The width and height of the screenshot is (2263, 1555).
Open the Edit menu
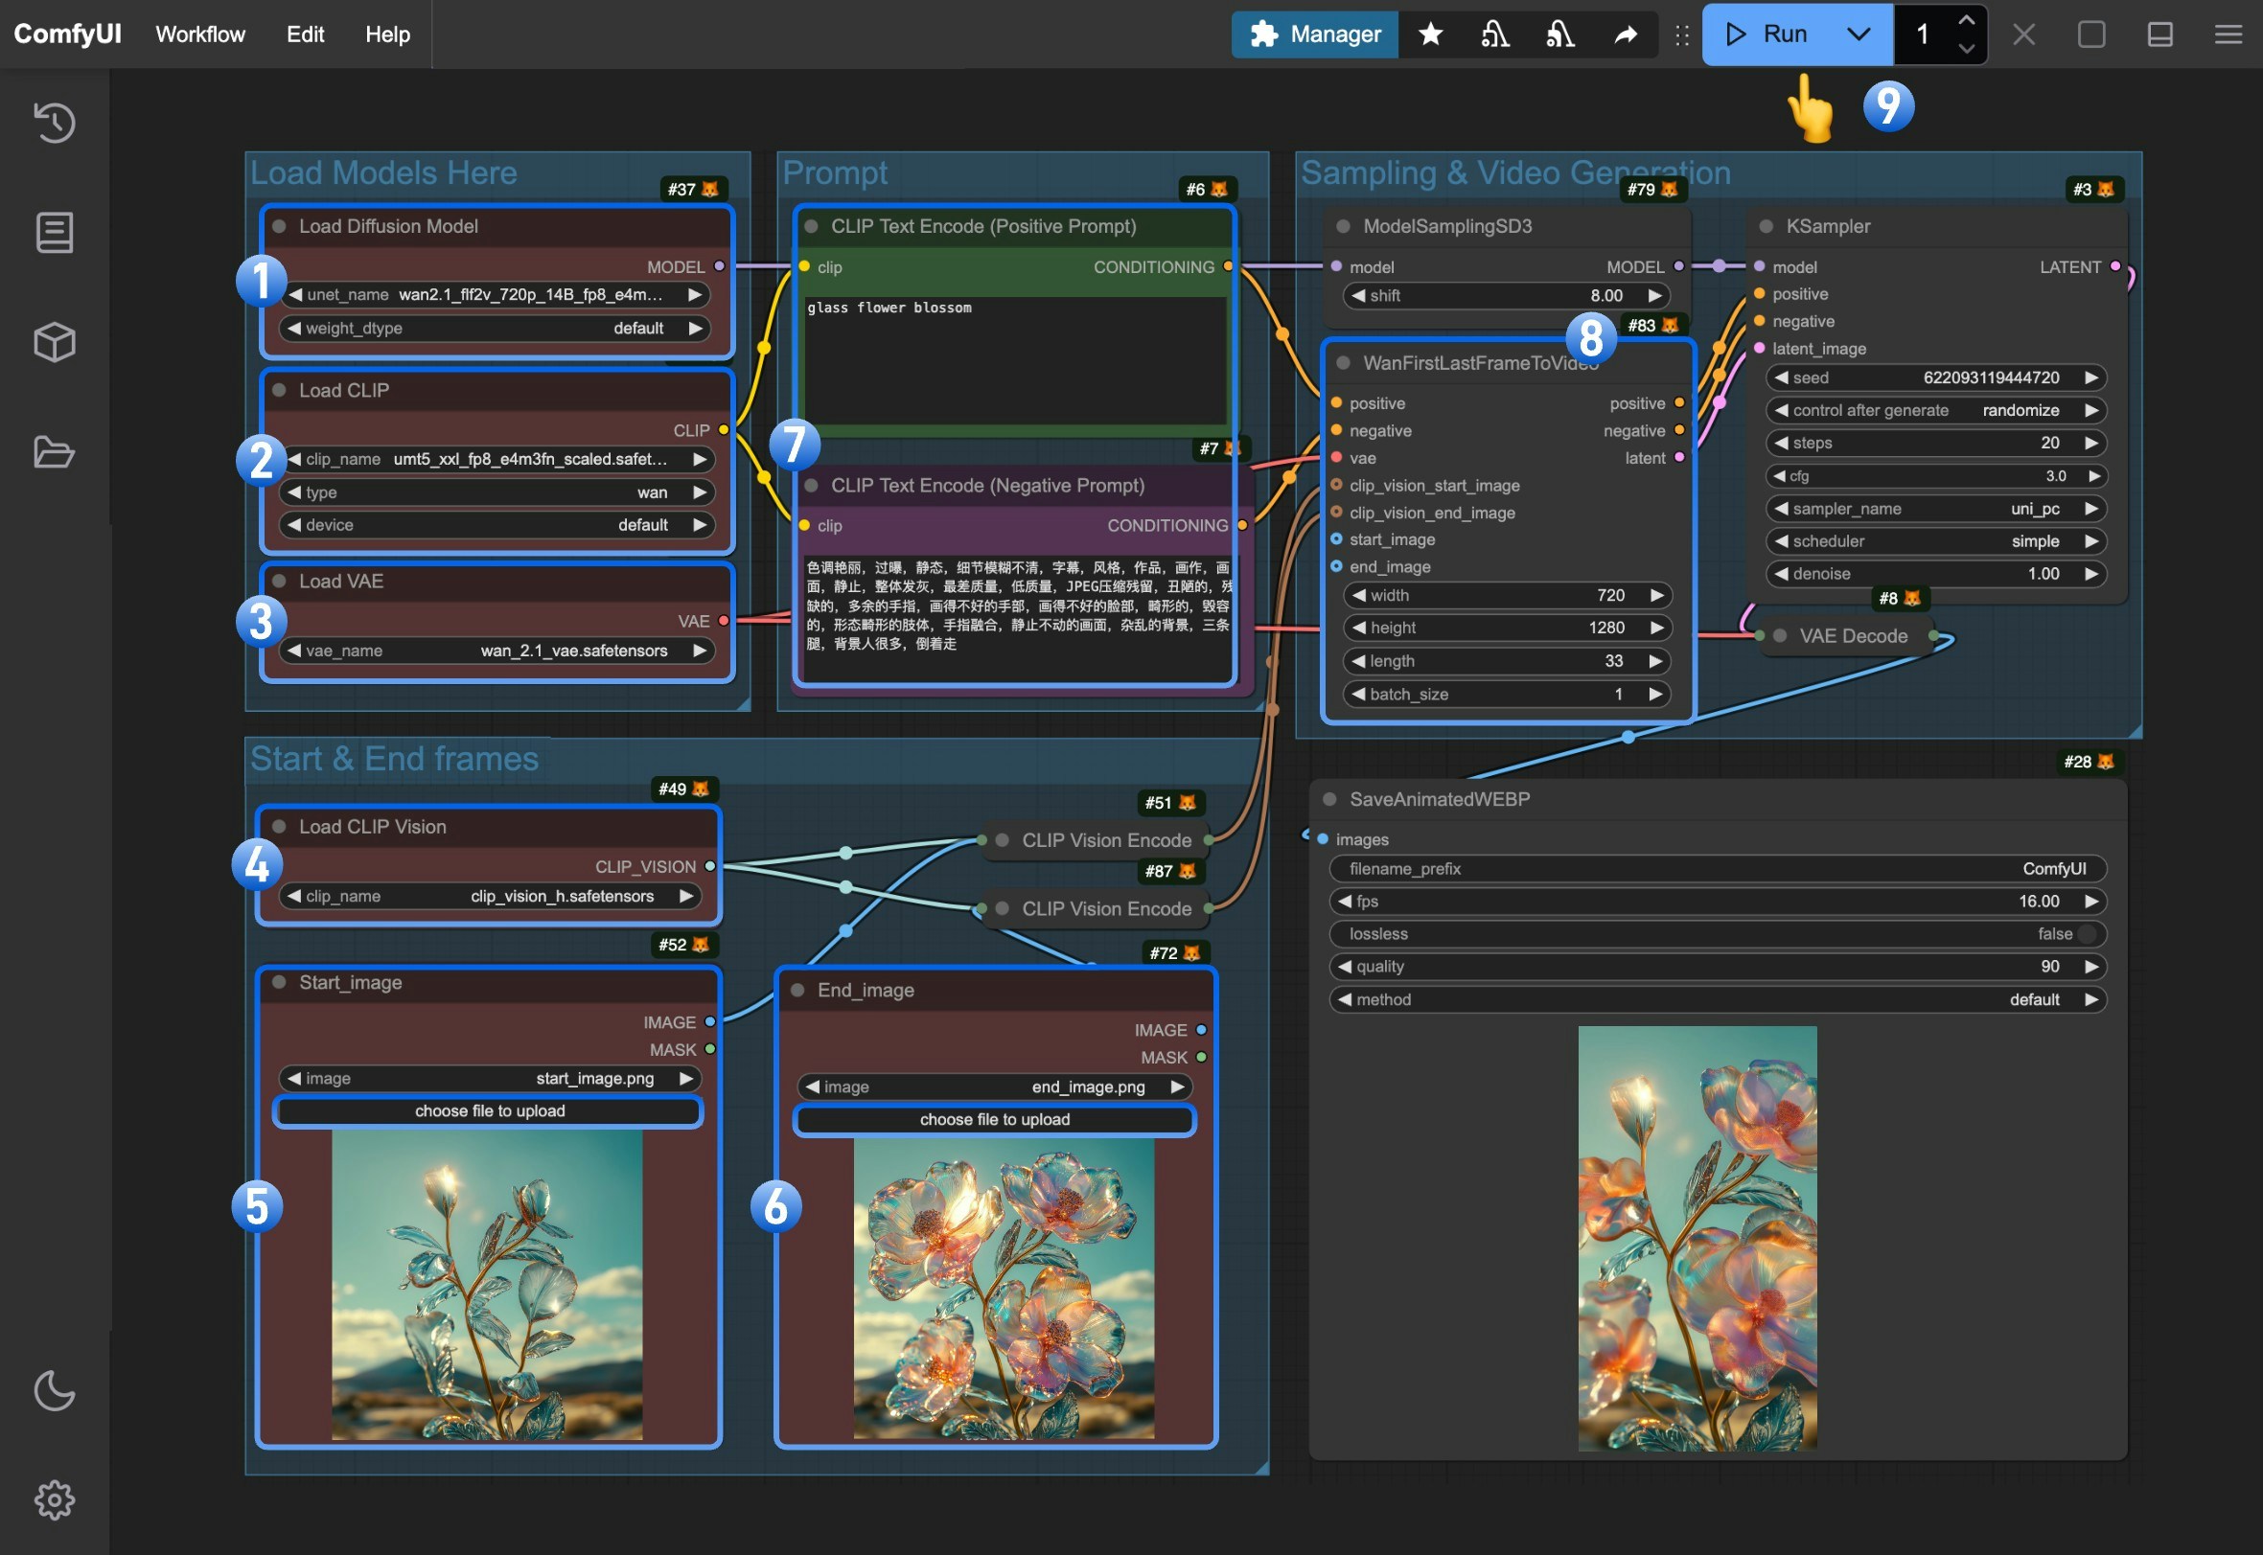pyautogui.click(x=305, y=34)
